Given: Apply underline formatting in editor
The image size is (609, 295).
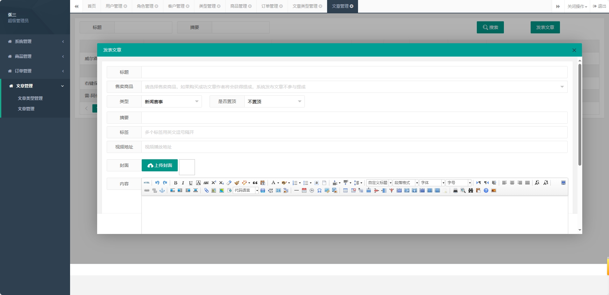Looking at the screenshot, I should tap(190, 183).
